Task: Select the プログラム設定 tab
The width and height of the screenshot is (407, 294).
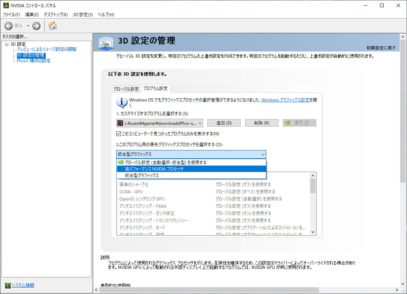Action: pos(155,89)
